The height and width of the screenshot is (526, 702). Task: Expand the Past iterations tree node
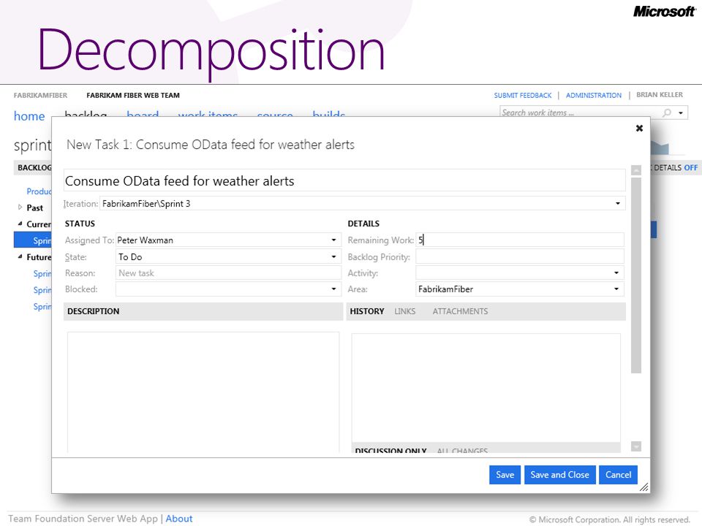tap(20, 207)
